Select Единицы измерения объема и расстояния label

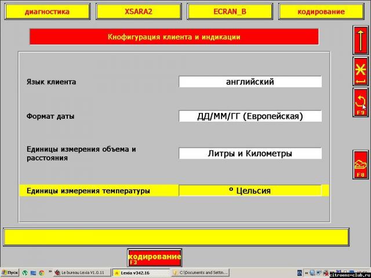point(81,153)
